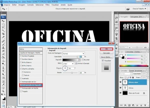Toggle the Visualizar preview checkbox

(103, 60)
